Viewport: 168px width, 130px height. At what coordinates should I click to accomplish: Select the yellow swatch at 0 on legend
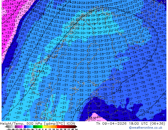pyautogui.click(x=43, y=127)
